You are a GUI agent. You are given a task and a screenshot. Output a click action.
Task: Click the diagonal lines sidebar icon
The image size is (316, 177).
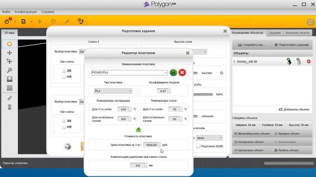9,98
